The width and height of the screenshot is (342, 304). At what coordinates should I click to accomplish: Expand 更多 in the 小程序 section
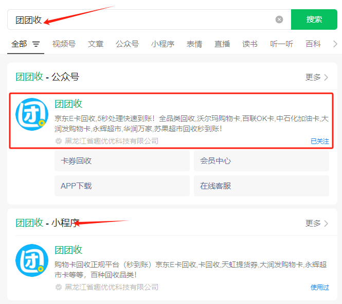coord(316,223)
